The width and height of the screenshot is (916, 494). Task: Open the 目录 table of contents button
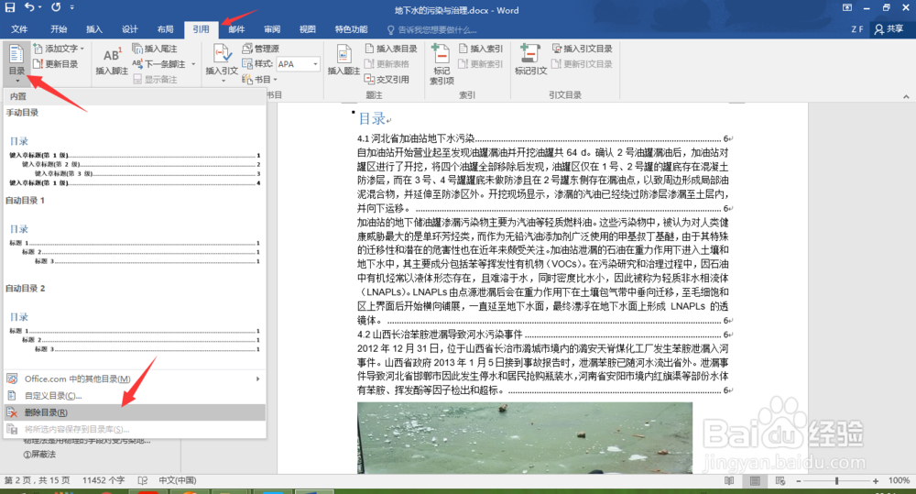16,62
